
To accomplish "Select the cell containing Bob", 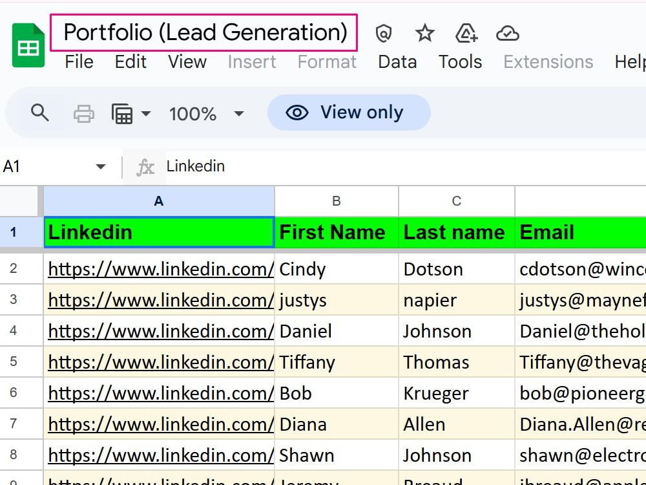I will point(337,393).
